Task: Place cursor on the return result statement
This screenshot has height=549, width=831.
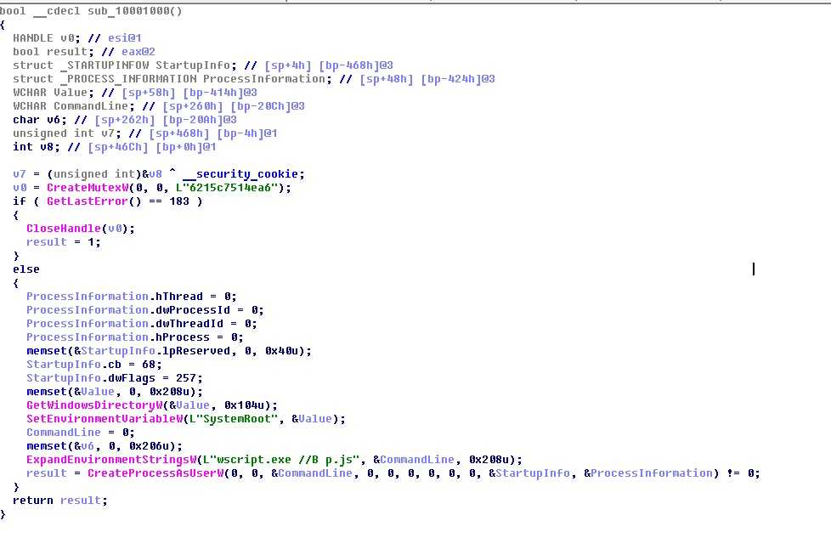Action: click(x=59, y=501)
